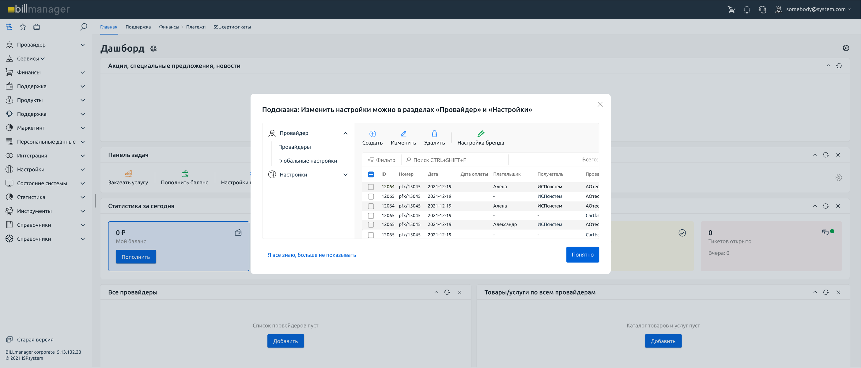The width and height of the screenshot is (861, 368).
Task: Open dashboard settings gear at top right
Action: click(x=846, y=48)
